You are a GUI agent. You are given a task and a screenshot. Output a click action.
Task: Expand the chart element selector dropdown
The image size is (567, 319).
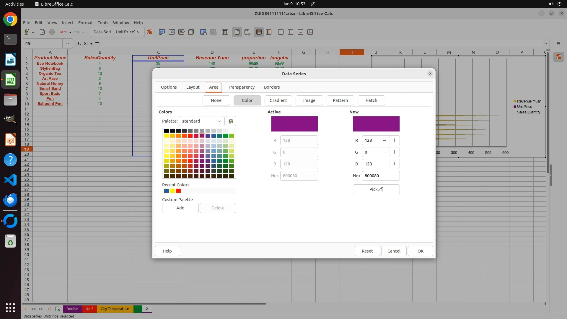(x=139, y=32)
